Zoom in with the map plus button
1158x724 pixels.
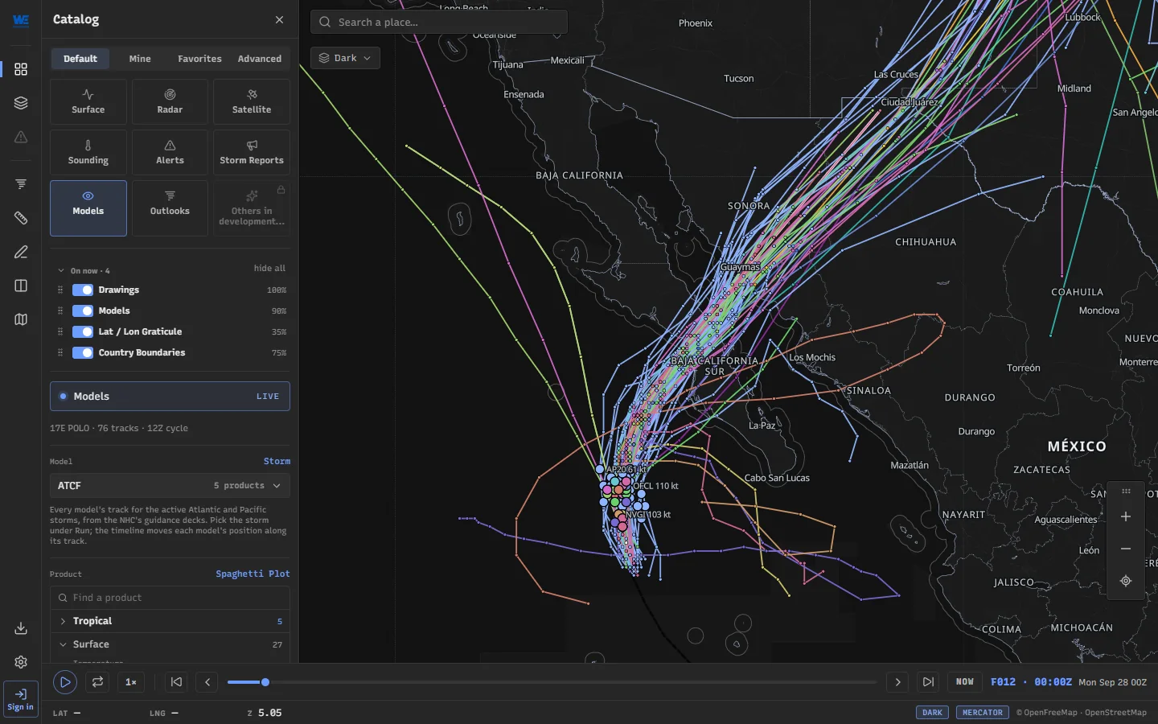[x=1126, y=516]
